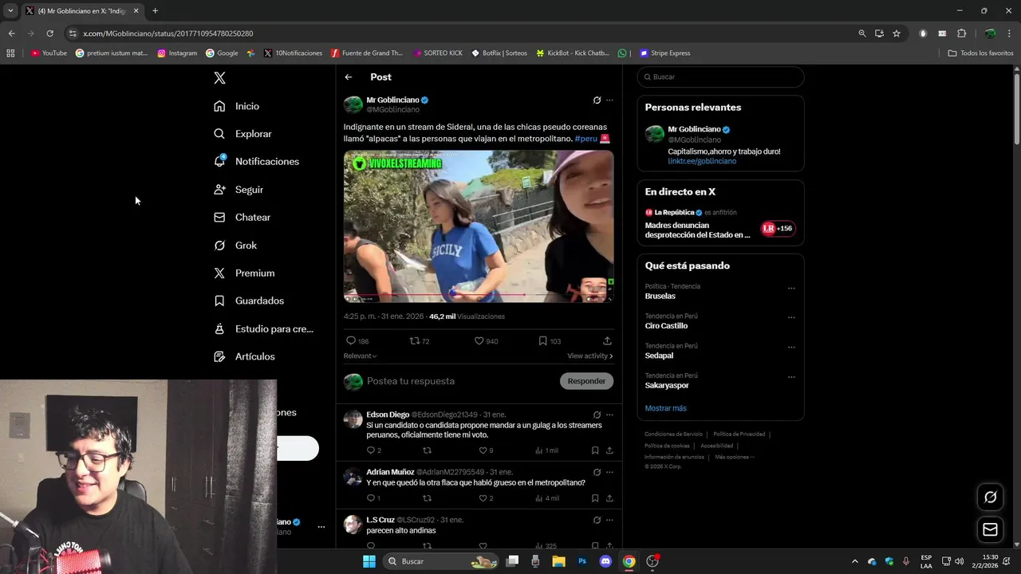Expand the tab search dropdown arrow
1021x574 pixels.
[10, 10]
